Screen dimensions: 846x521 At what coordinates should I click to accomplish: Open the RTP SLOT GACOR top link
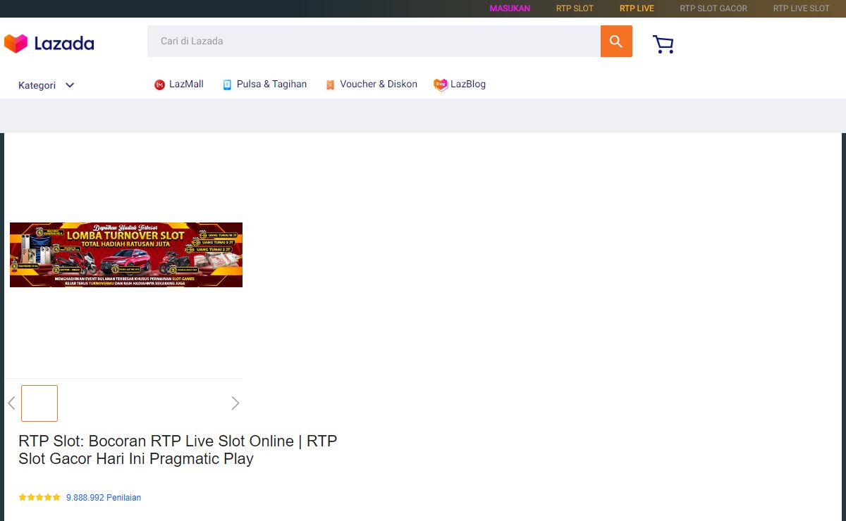click(x=713, y=8)
